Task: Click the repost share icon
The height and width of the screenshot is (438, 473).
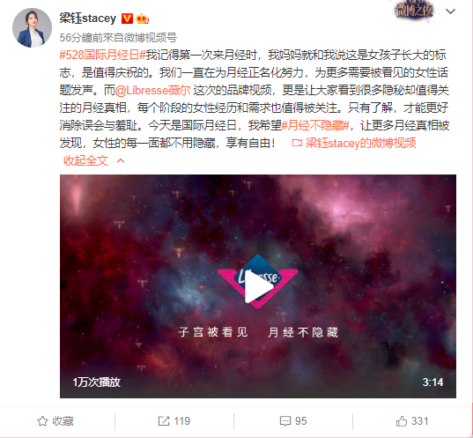Action: point(164,421)
